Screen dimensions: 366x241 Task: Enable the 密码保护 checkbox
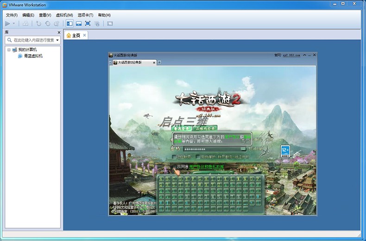coord(198,157)
